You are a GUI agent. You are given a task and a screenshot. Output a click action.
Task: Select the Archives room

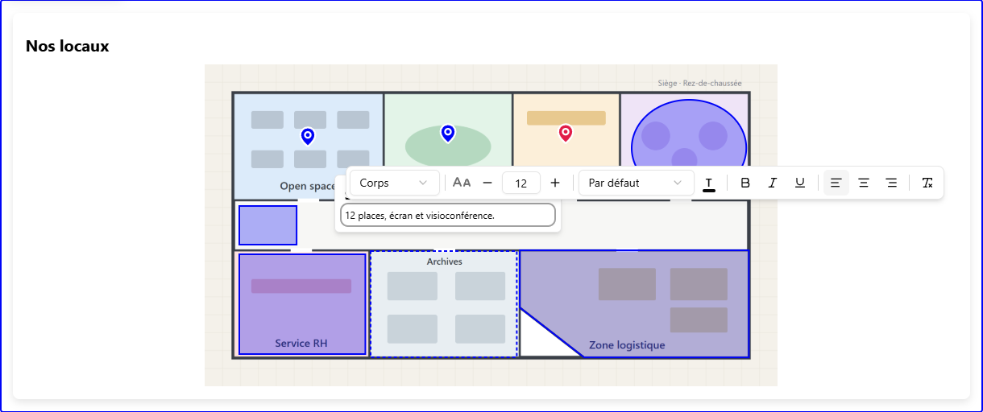[x=444, y=304]
